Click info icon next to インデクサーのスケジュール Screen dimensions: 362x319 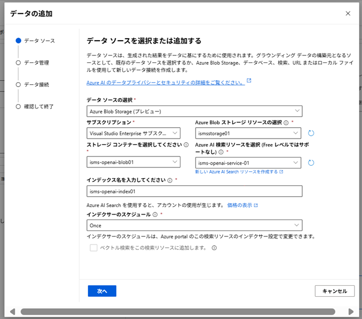155,215
